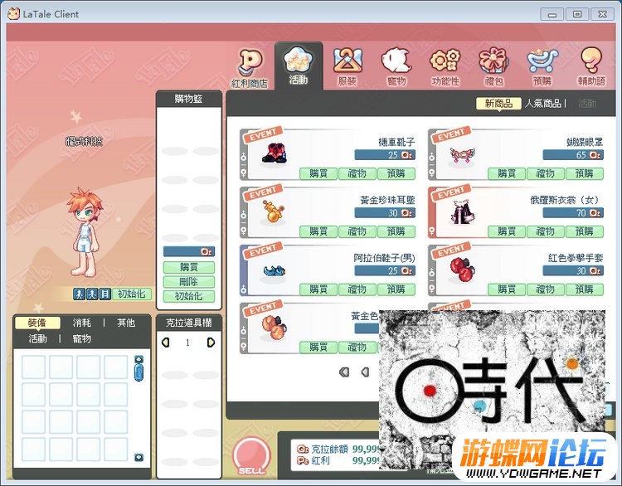Pre-order the 阿拉伯鞋子 with 預購
The height and width of the screenshot is (486, 622).
pos(396,289)
